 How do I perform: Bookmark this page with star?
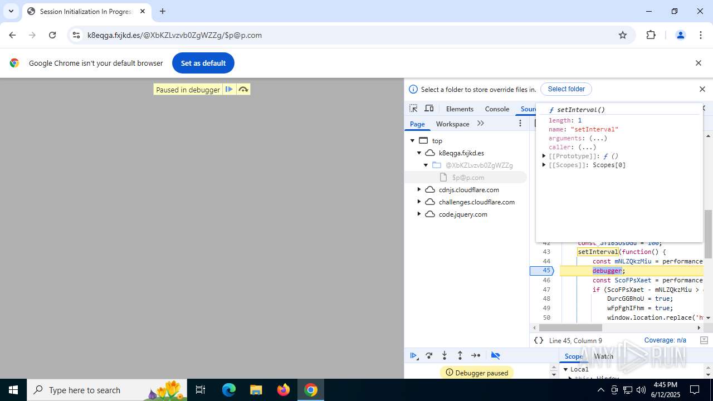(623, 35)
